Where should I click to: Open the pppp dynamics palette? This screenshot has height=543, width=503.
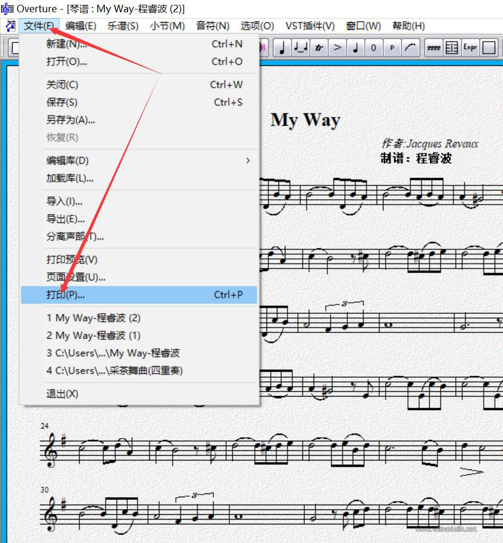pos(433,47)
